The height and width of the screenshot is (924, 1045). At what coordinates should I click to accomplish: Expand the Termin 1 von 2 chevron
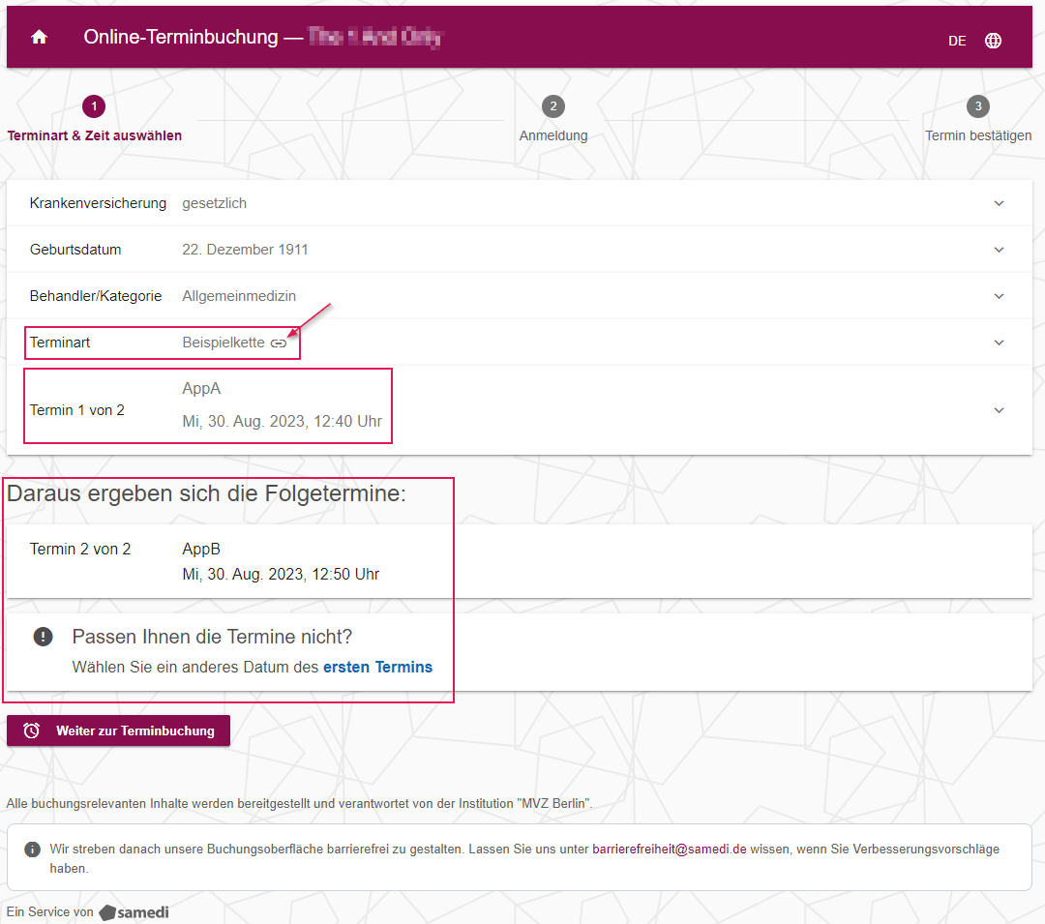click(999, 410)
